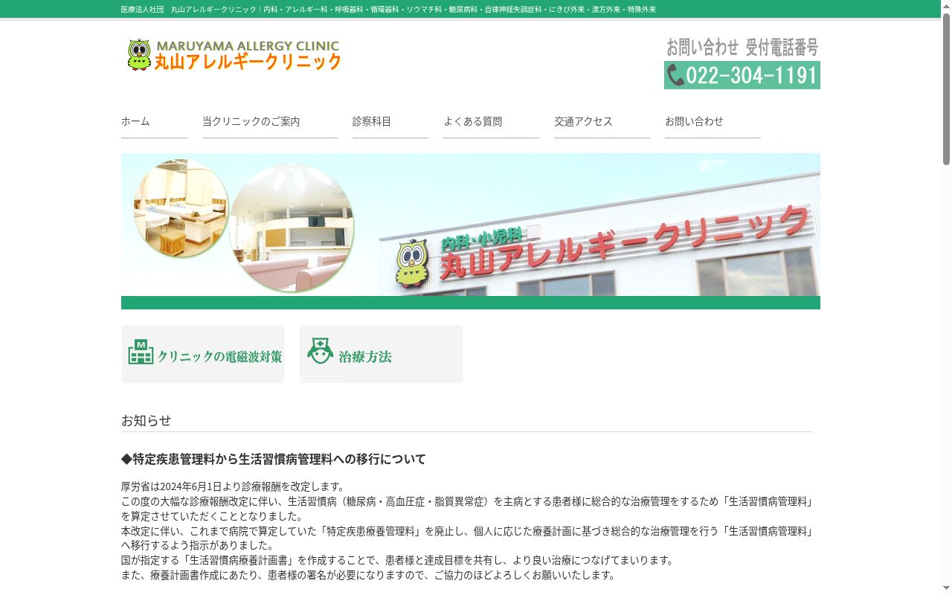Call phone number 022-304-1191
The height and width of the screenshot is (595, 952).
click(742, 75)
